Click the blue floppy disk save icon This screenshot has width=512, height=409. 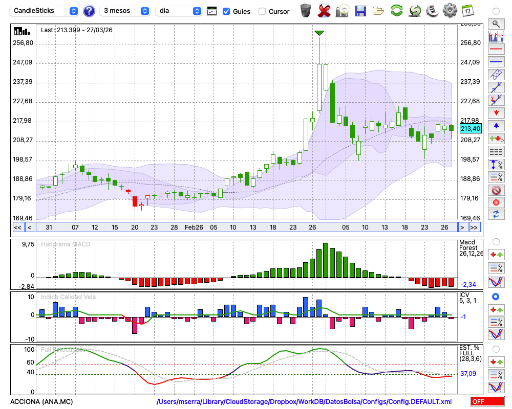(360, 11)
